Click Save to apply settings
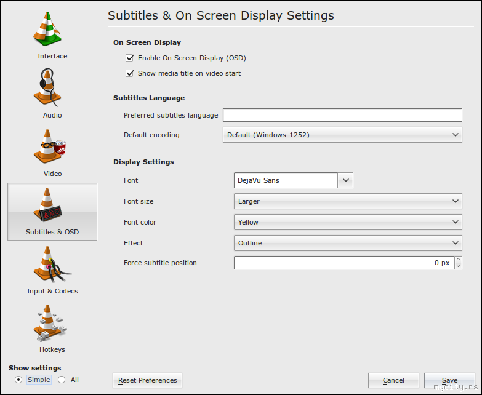This screenshot has width=482, height=395. [x=449, y=380]
